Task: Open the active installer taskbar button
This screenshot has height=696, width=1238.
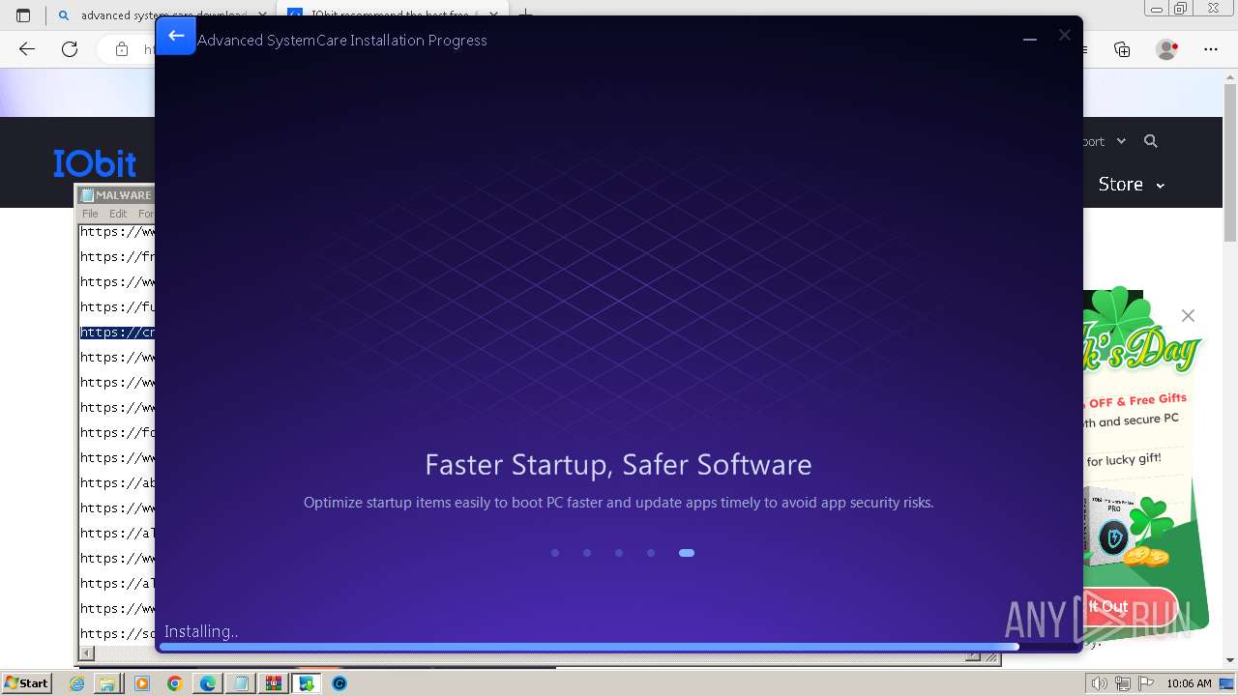Action: click(307, 683)
